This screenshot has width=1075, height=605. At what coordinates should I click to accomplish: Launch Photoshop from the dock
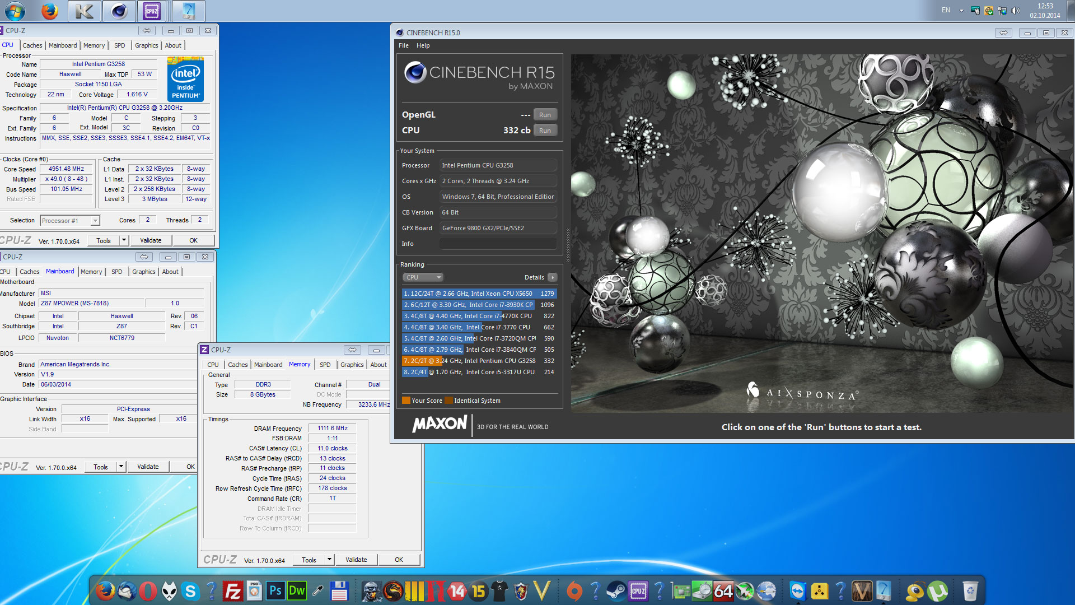click(x=275, y=590)
